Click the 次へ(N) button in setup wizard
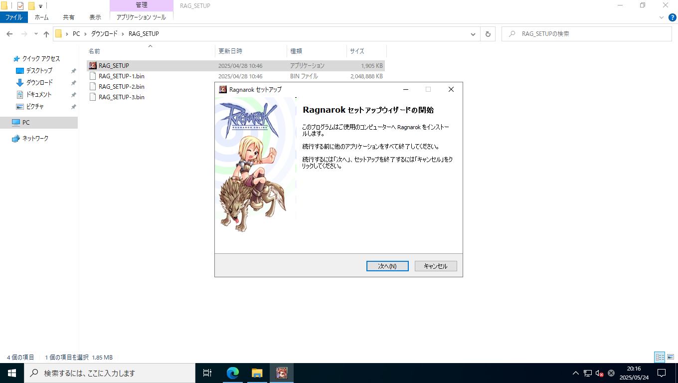Image resolution: width=678 pixels, height=383 pixels. pyautogui.click(x=387, y=266)
